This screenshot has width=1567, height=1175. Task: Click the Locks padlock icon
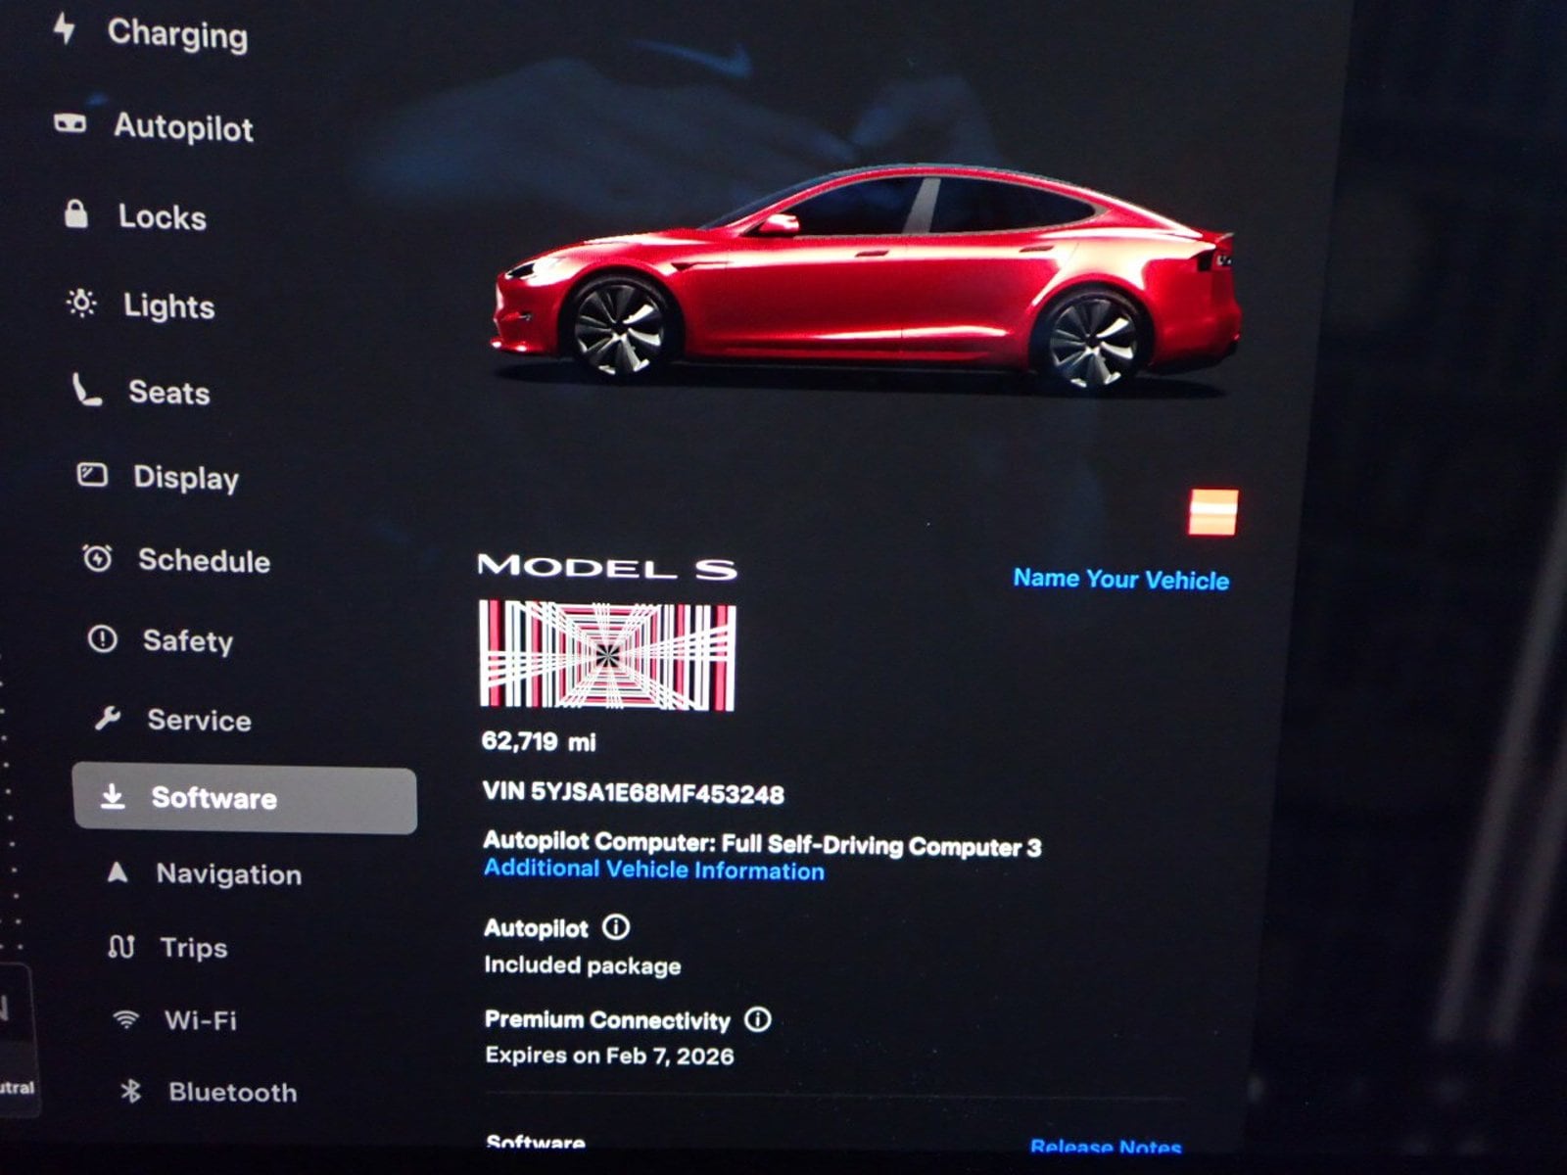pyautogui.click(x=76, y=213)
